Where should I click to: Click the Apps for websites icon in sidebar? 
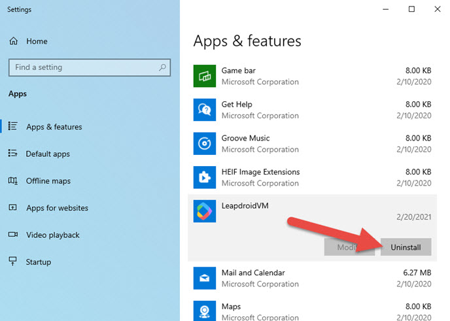(x=13, y=207)
